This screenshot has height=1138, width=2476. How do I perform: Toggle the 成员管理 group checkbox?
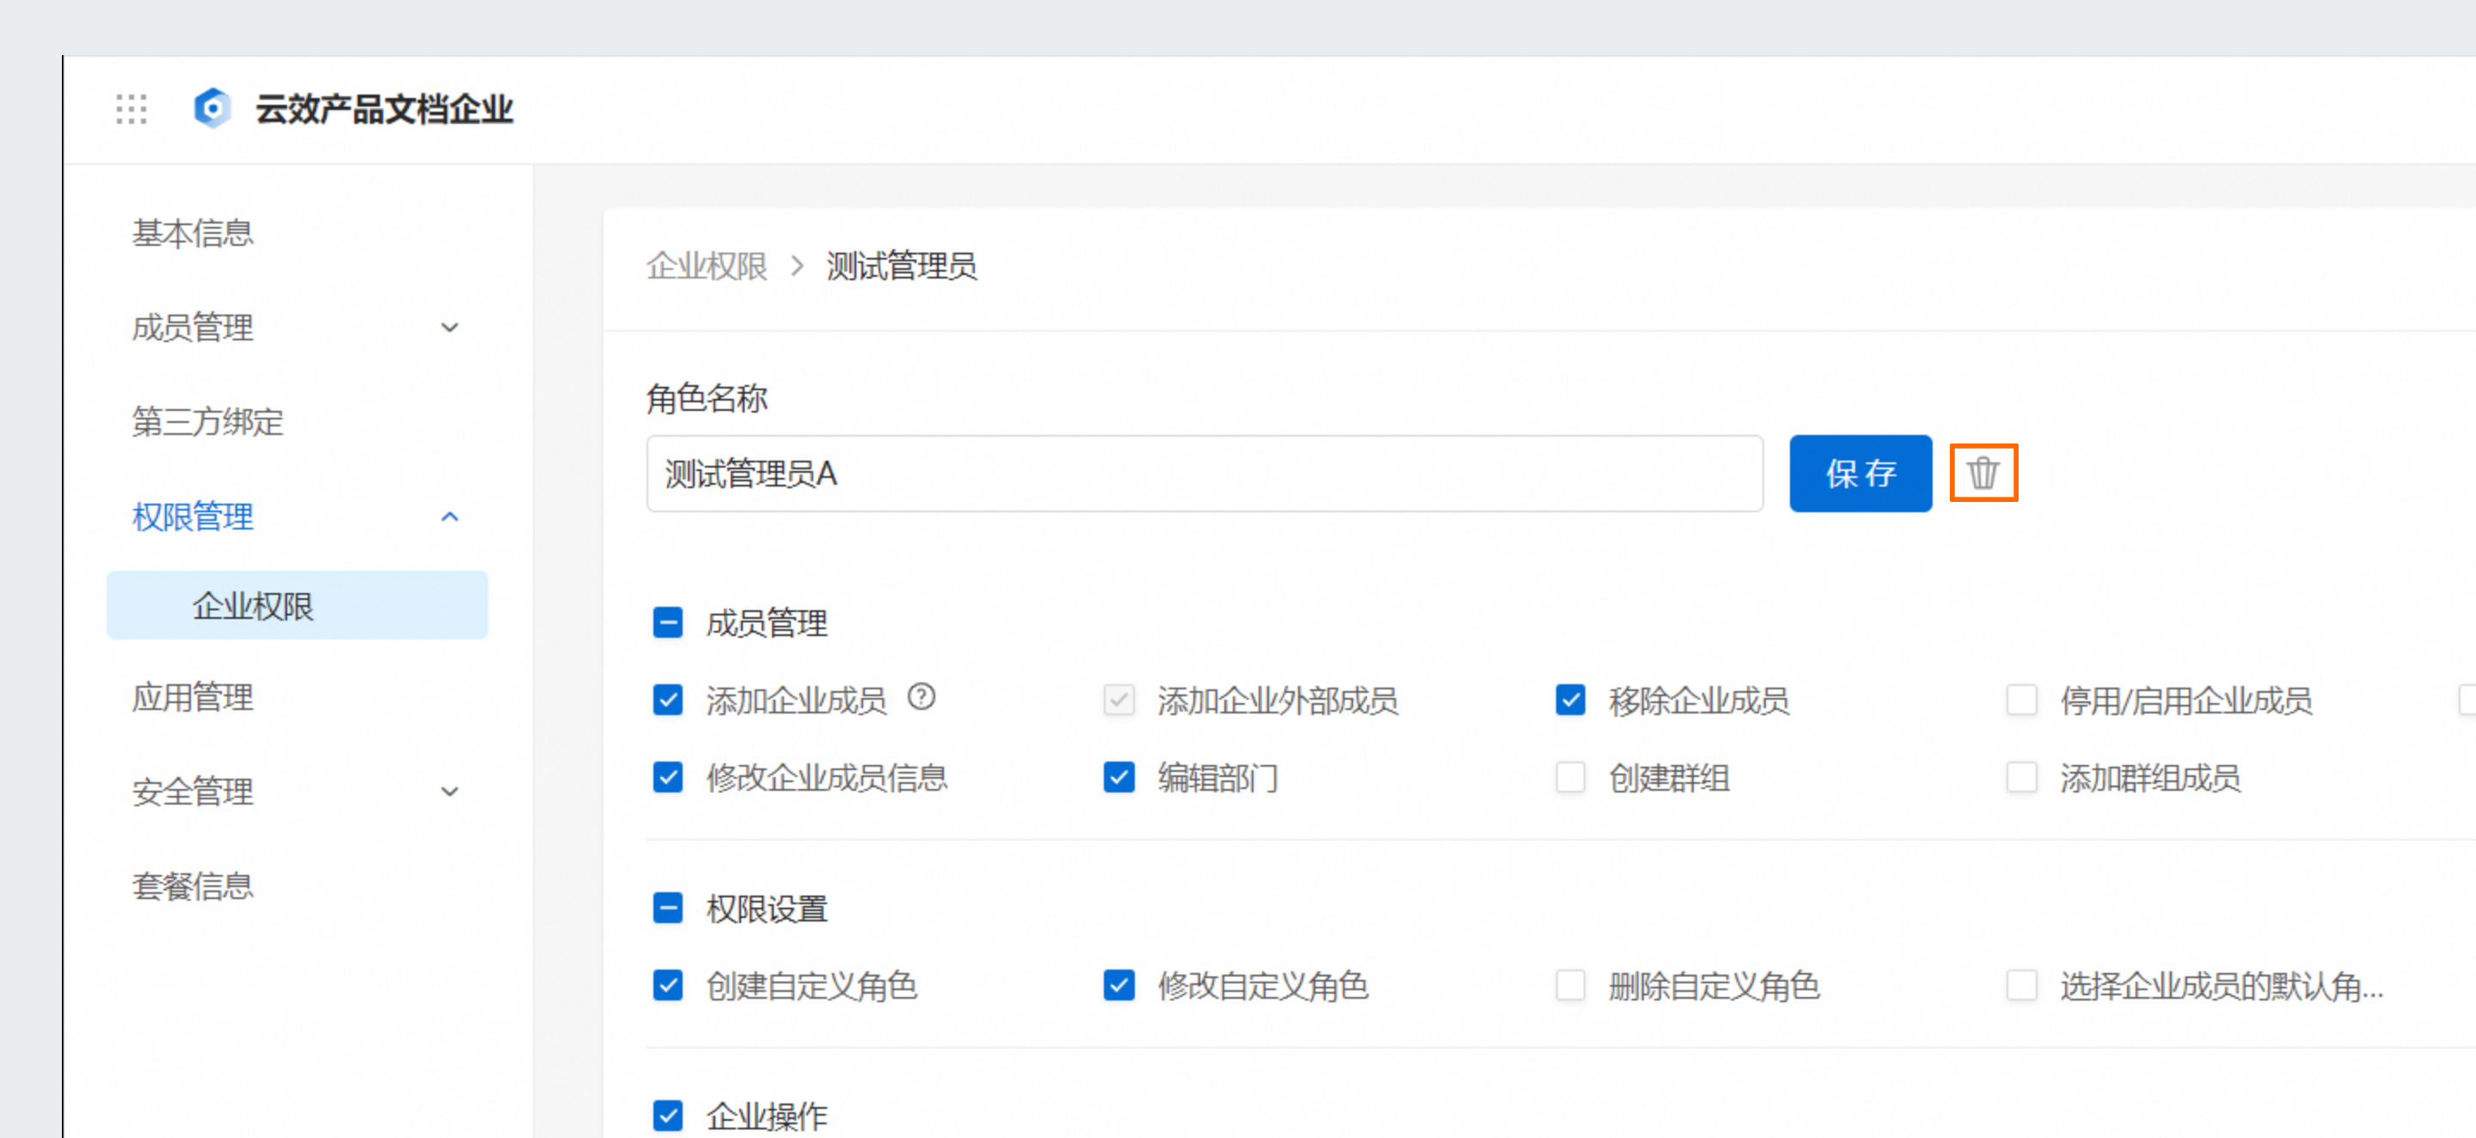pyautogui.click(x=667, y=623)
